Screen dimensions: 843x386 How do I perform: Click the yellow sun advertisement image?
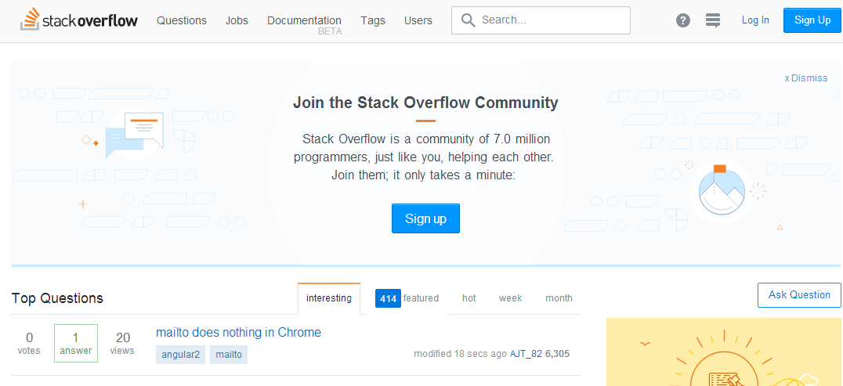tap(724, 352)
